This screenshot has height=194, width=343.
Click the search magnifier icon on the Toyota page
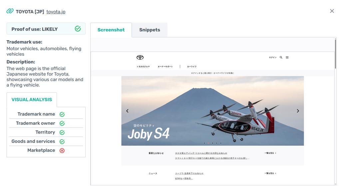coord(281,57)
